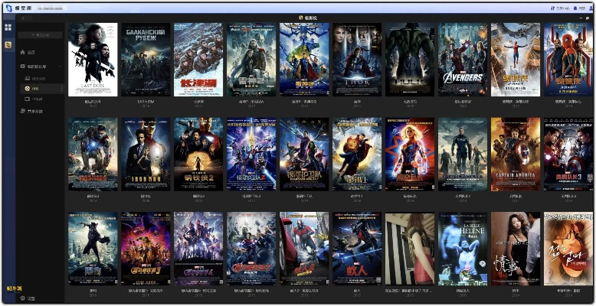Open the apps grid icon in left rail
596x306 pixels.
(8, 28)
